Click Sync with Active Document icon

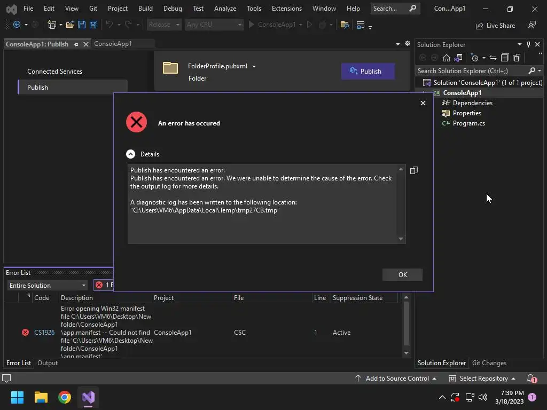coord(493,58)
